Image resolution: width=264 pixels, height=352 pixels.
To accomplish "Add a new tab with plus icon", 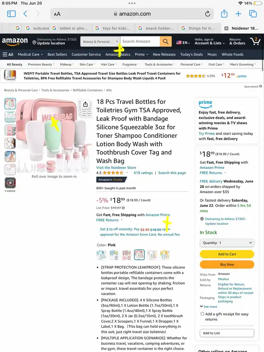I will point(238,14).
